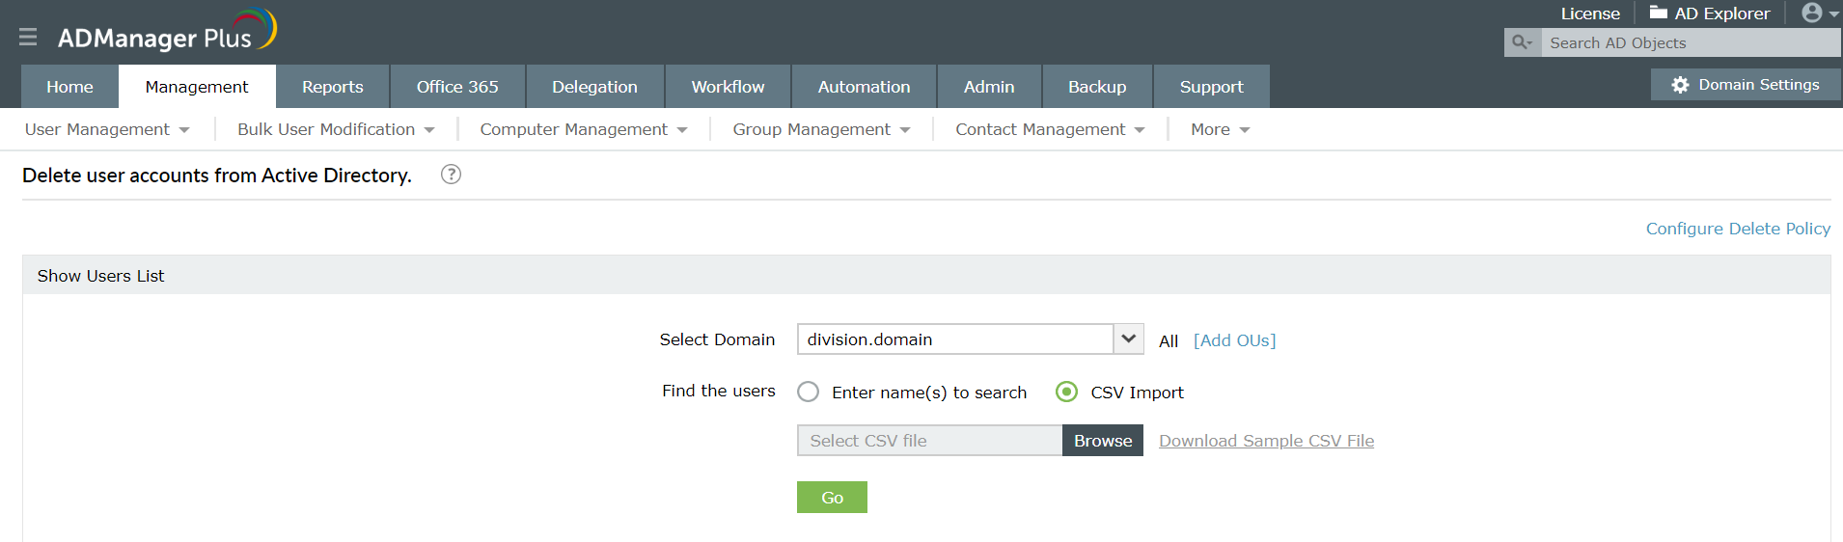Click the Search AD Objects field

1689,42
